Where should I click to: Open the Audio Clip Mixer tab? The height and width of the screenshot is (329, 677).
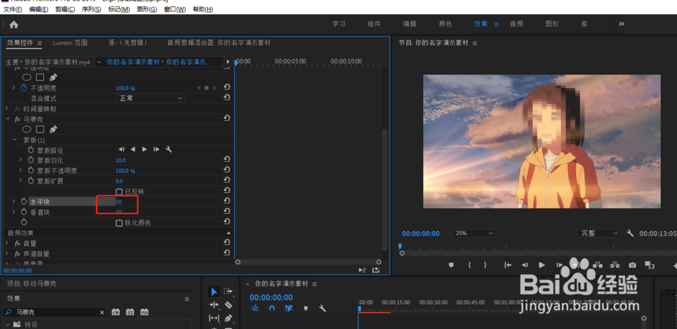click(219, 43)
